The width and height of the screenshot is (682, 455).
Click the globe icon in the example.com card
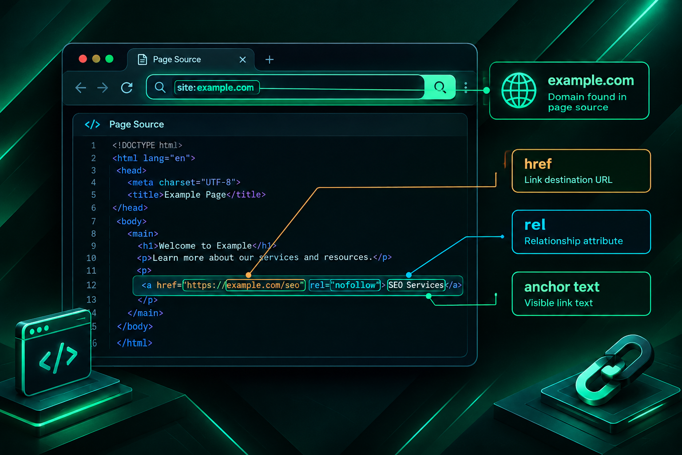click(x=519, y=91)
